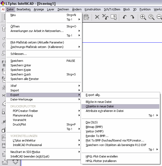This screenshot has height=166, width=162.
Task: Choose Neu from the Datei menu
Action: (44, 15)
